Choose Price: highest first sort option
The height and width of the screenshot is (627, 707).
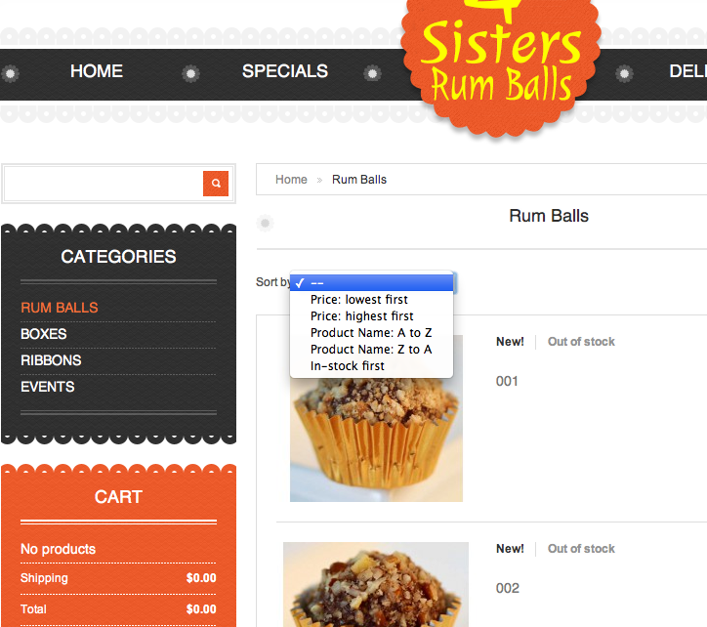[x=371, y=316]
